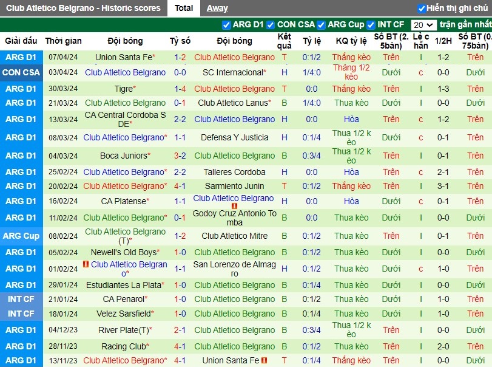Uncheck the ARG D1 filter checkbox

[x=226, y=25]
